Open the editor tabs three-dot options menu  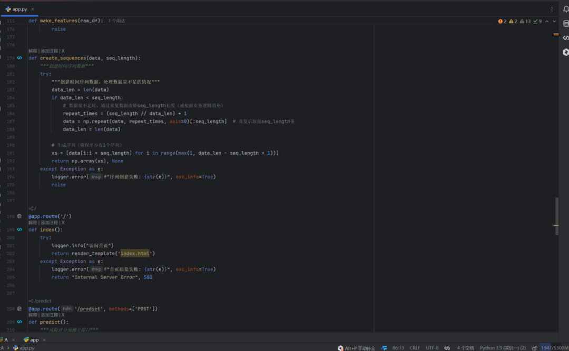tap(552, 9)
